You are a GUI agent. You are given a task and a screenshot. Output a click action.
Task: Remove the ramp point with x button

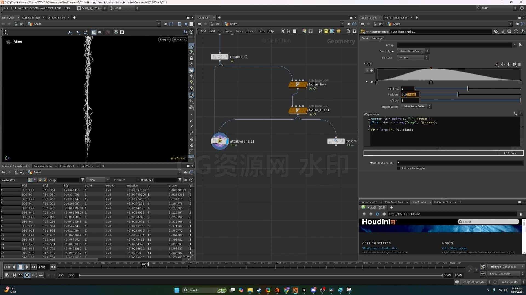367,70
